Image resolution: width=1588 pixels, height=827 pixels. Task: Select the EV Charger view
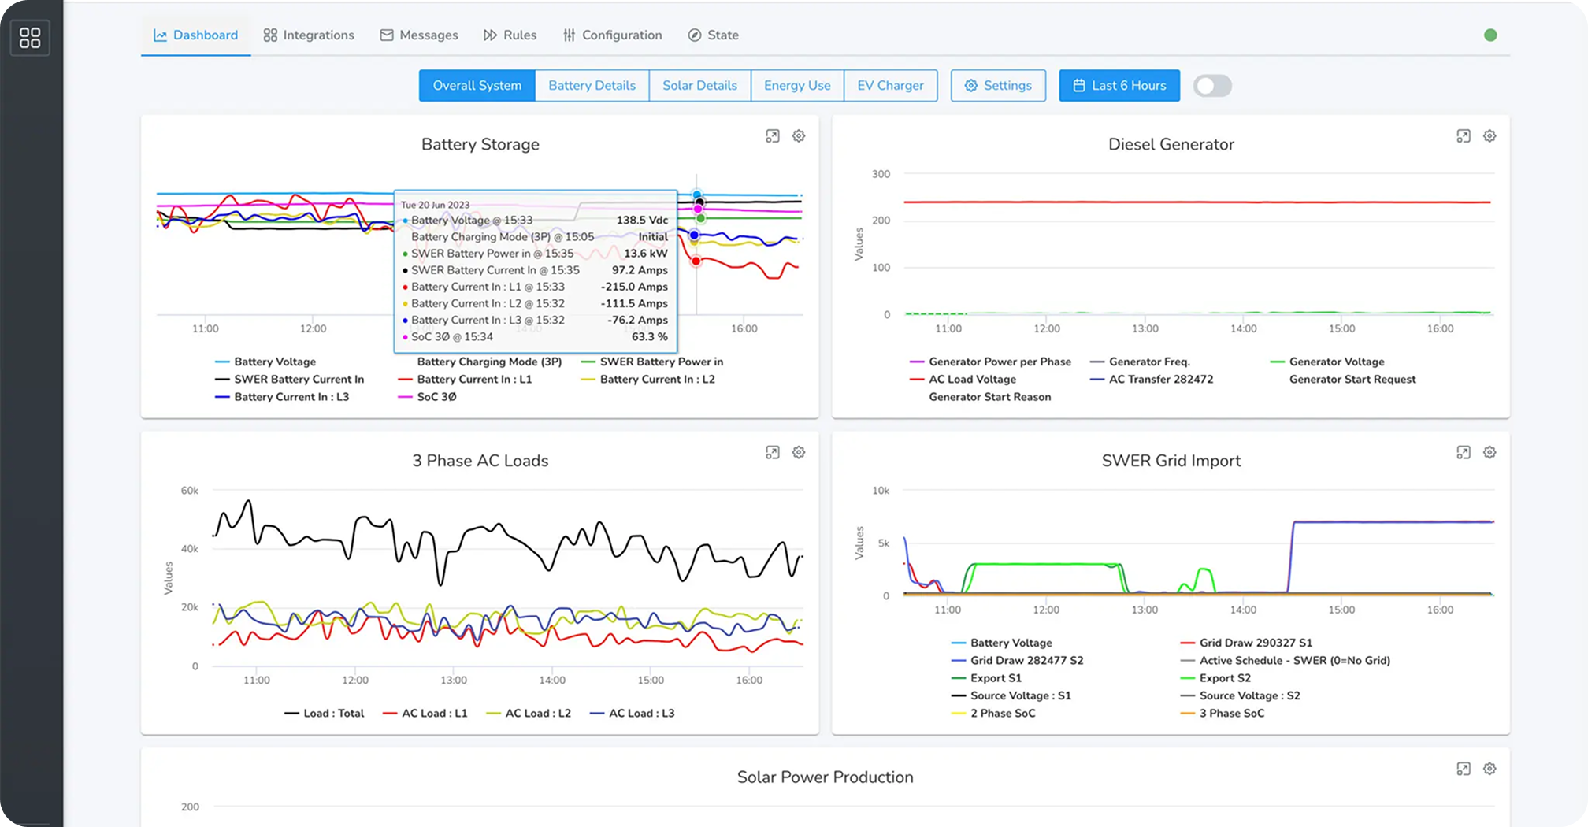coord(890,86)
